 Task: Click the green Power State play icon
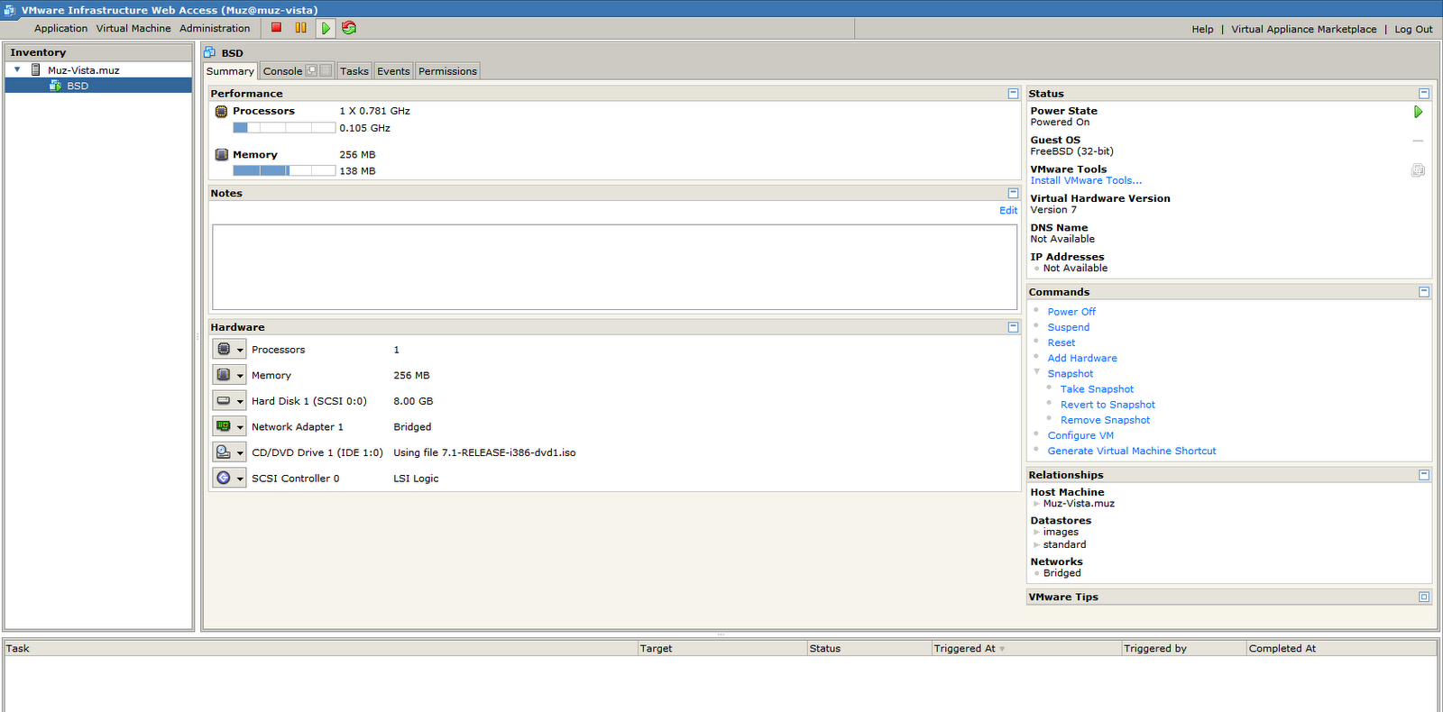coord(1418,112)
